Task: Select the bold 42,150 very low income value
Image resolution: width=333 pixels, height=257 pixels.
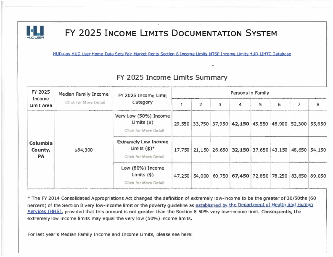Action: coord(240,124)
